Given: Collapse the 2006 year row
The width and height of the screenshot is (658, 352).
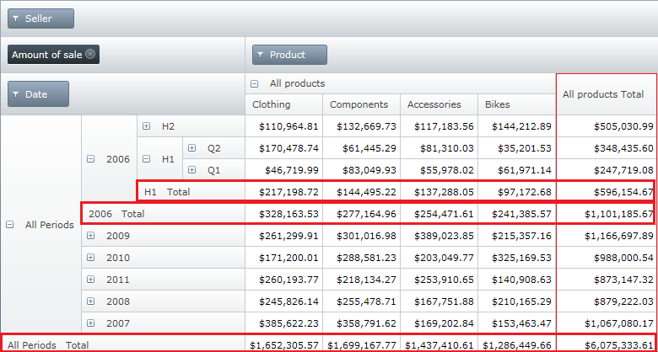Looking at the screenshot, I should pyautogui.click(x=91, y=159).
